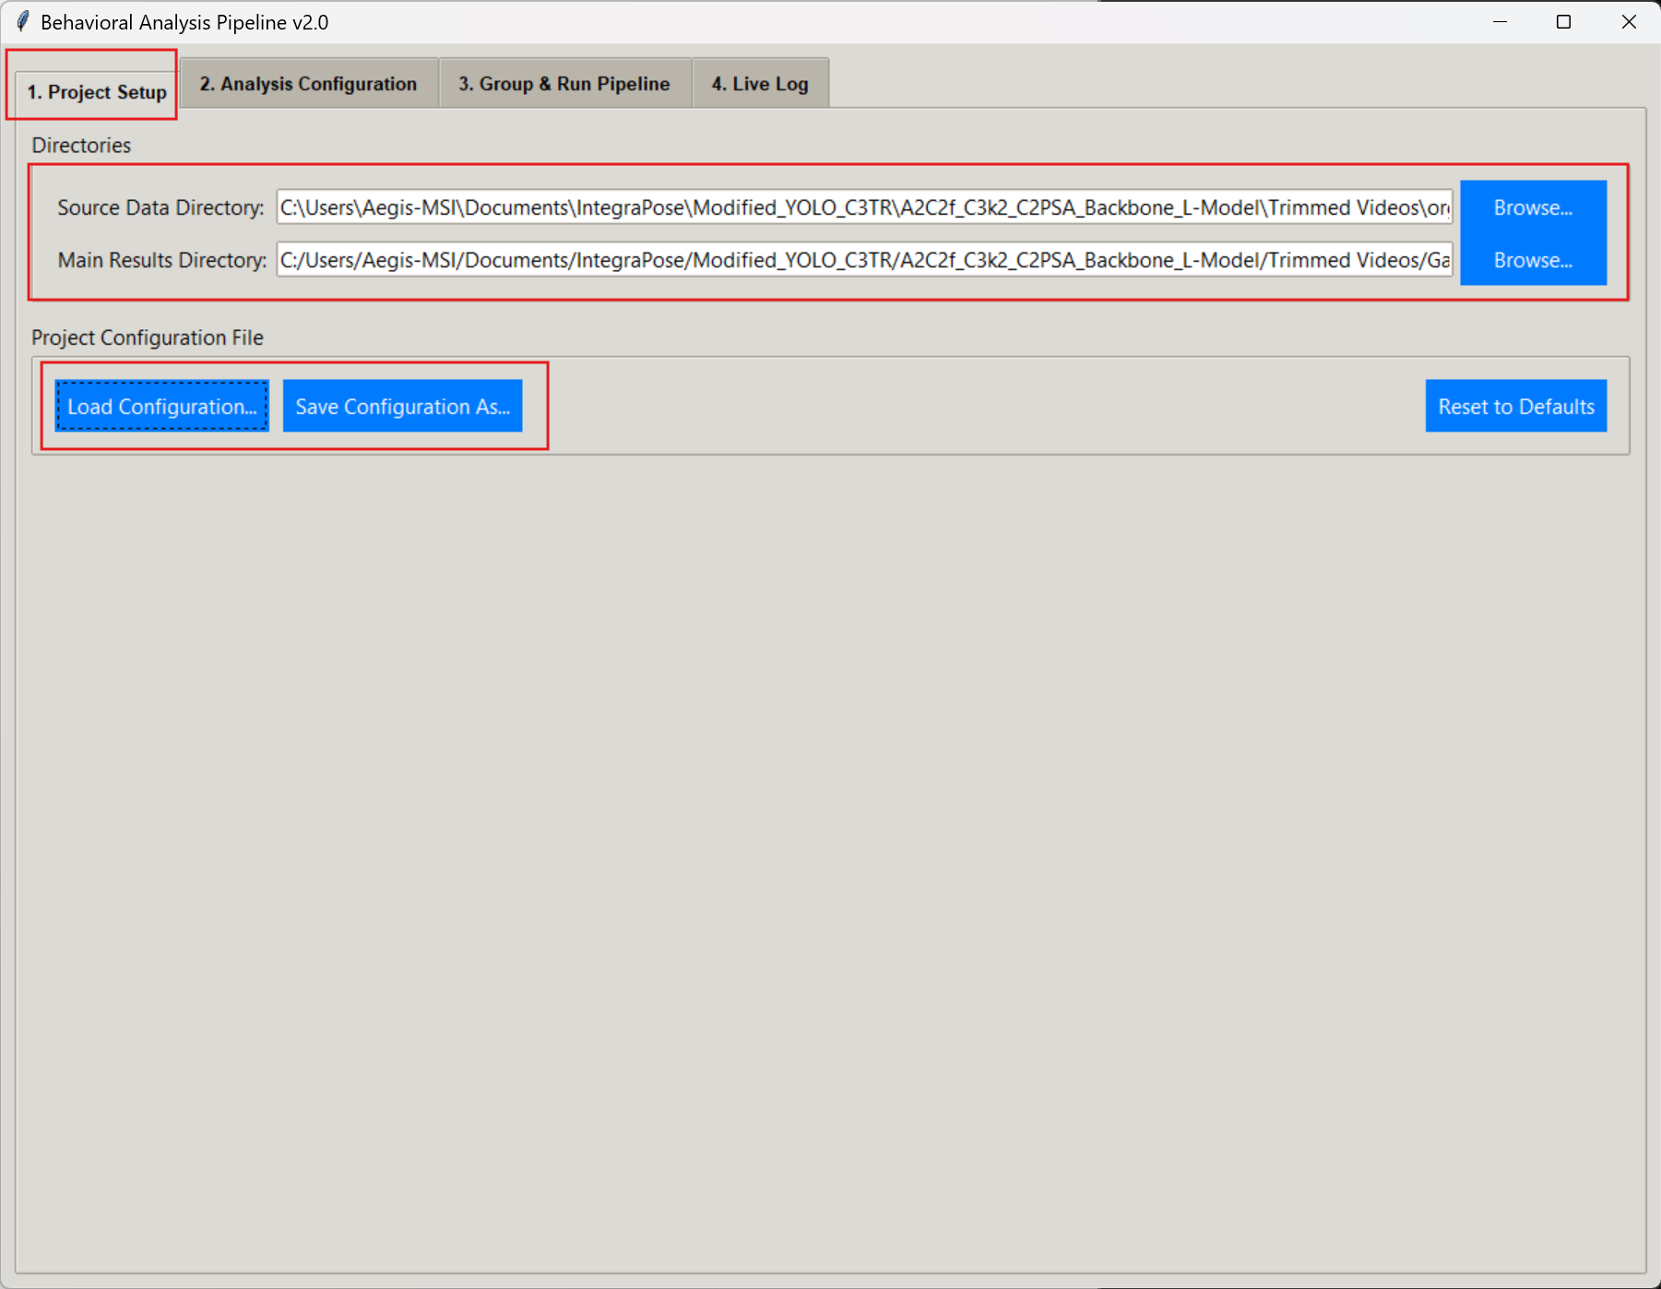
Task: Click into the Source Data Directory field
Action: pyautogui.click(x=863, y=207)
